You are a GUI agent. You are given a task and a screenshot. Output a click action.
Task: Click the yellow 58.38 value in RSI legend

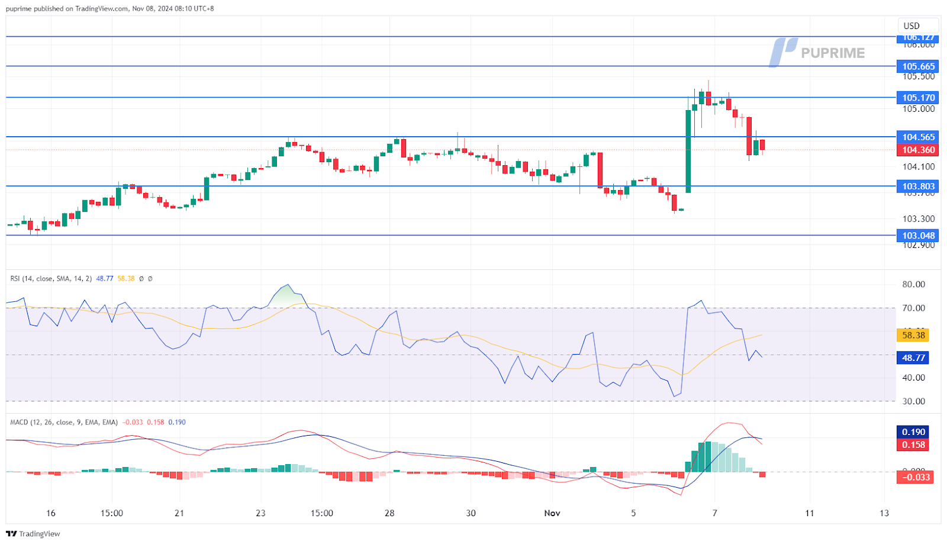[126, 278]
